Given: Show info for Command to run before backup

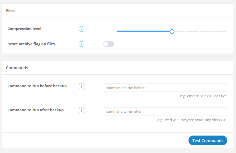Looking at the screenshot, I should pyautogui.click(x=82, y=86).
